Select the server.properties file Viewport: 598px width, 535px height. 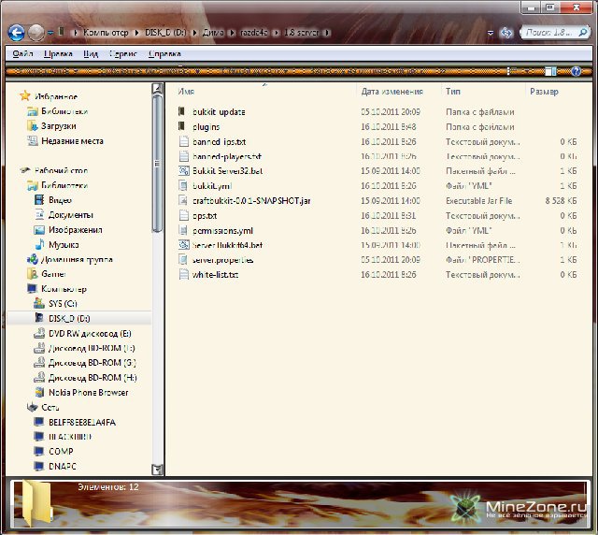pos(216,260)
